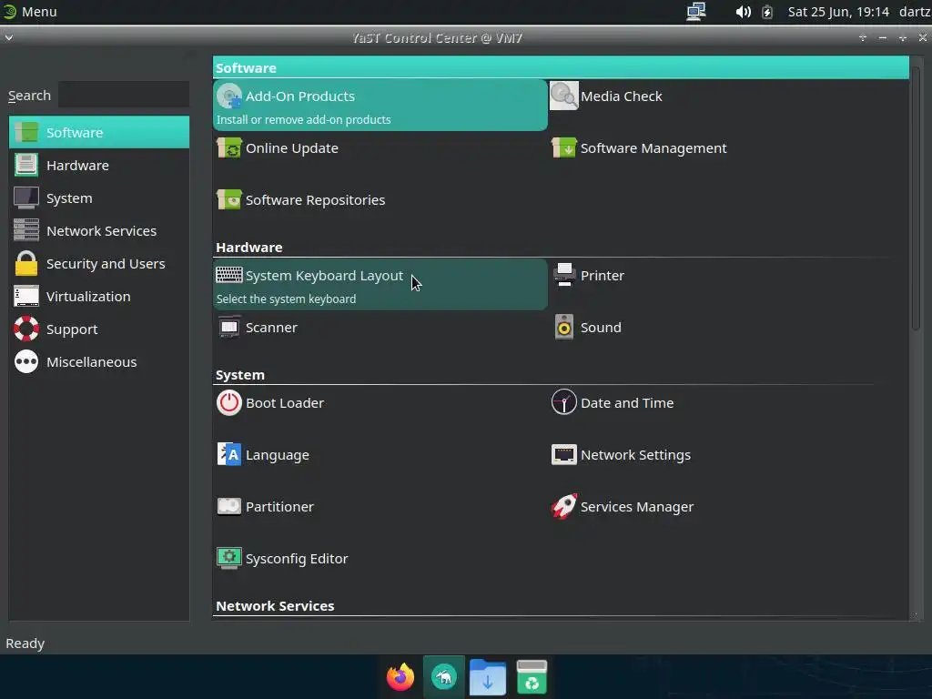
Task: Click the Support lifebuoy icon in sidebar
Action: (x=26, y=329)
